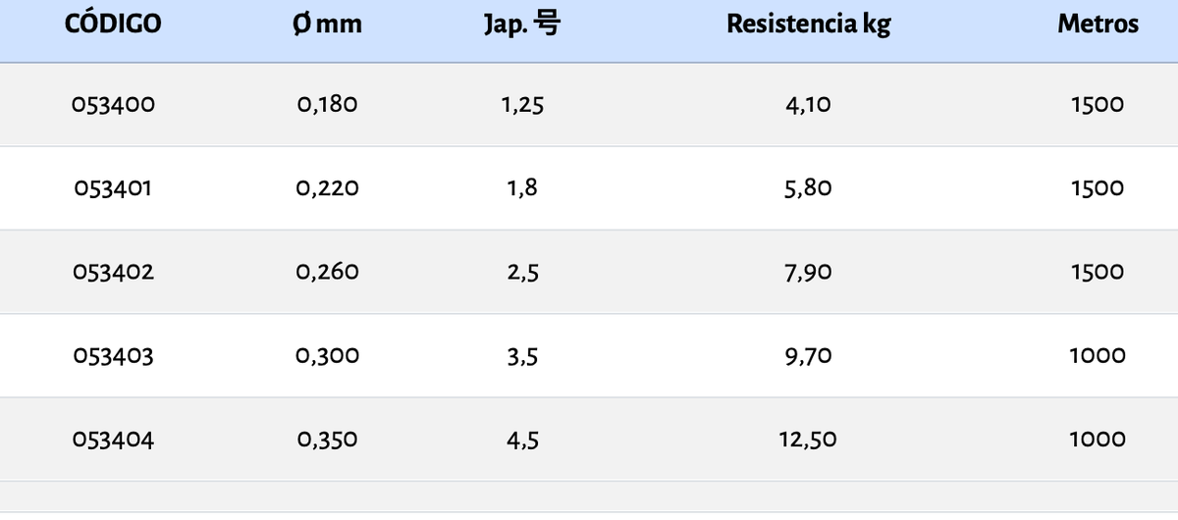This screenshot has width=1178, height=520.
Task: Select product code 053404
Action: pyautogui.click(x=113, y=440)
